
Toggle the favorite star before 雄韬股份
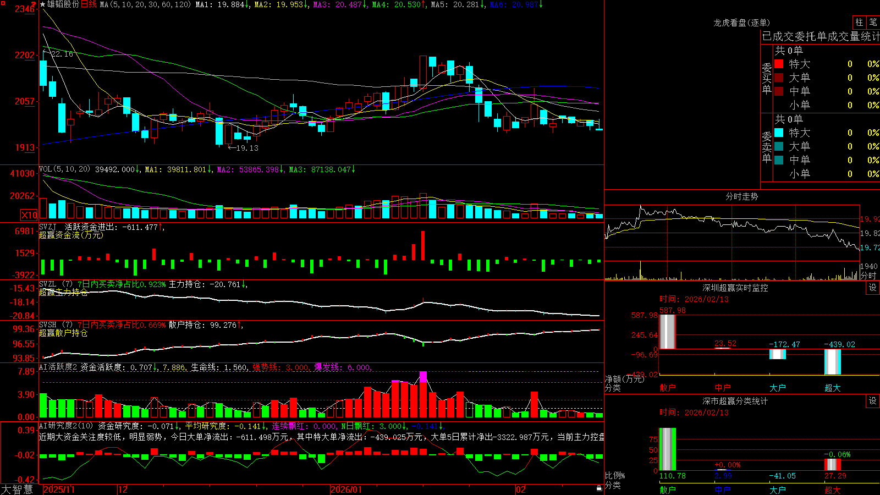coord(43,4)
